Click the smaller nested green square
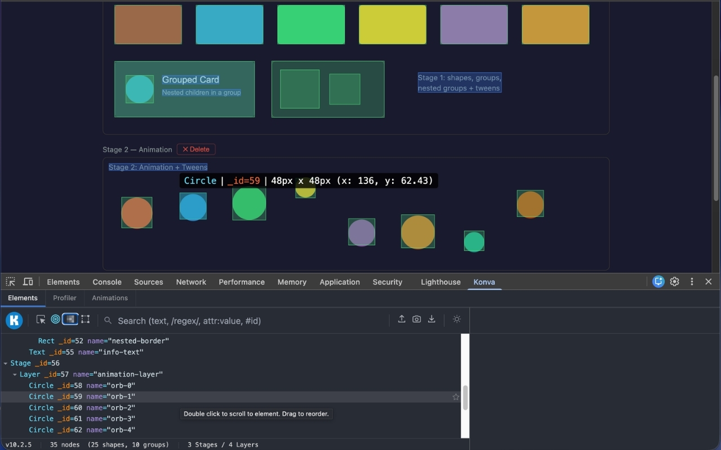The width and height of the screenshot is (721, 450). tap(345, 89)
